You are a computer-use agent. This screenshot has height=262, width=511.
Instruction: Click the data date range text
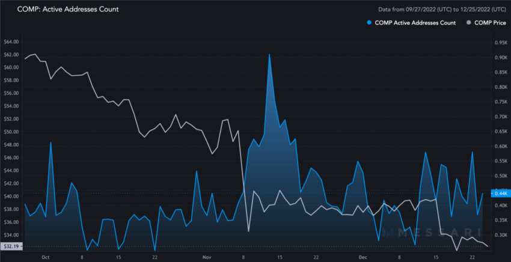[442, 10]
